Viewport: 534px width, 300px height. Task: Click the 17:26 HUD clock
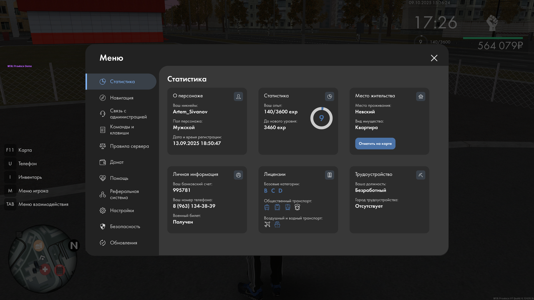436,23
